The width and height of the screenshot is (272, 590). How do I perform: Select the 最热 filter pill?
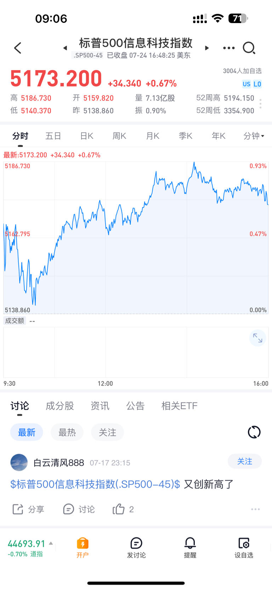tap(67, 432)
